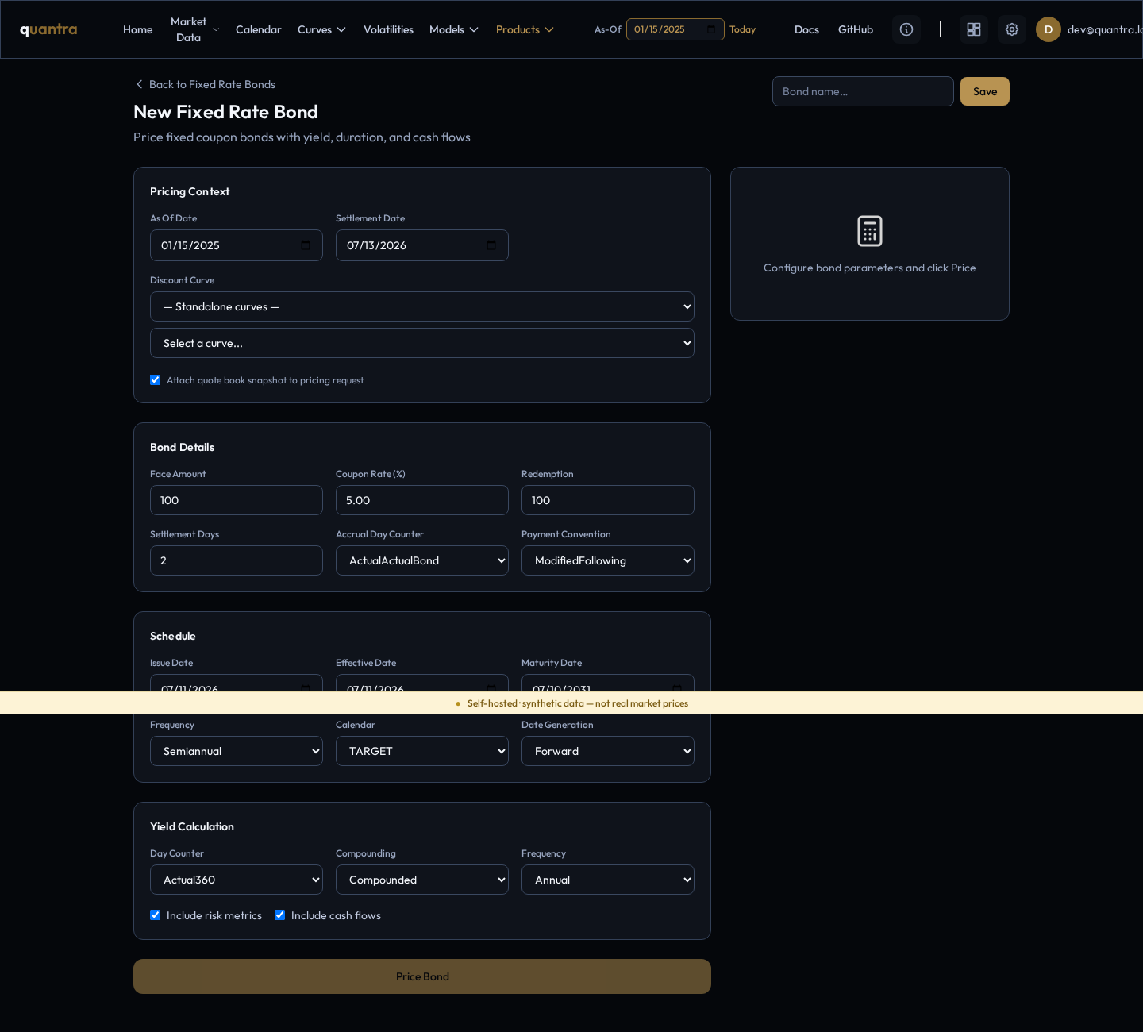This screenshot has width=1143, height=1032.
Task: Toggle Include risk metrics checkbox
Action: tap(156, 915)
